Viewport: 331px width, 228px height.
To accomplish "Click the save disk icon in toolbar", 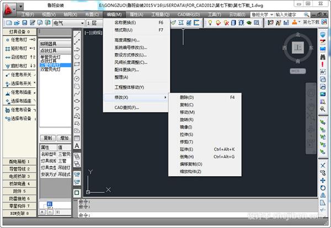I will click(x=24, y=23).
